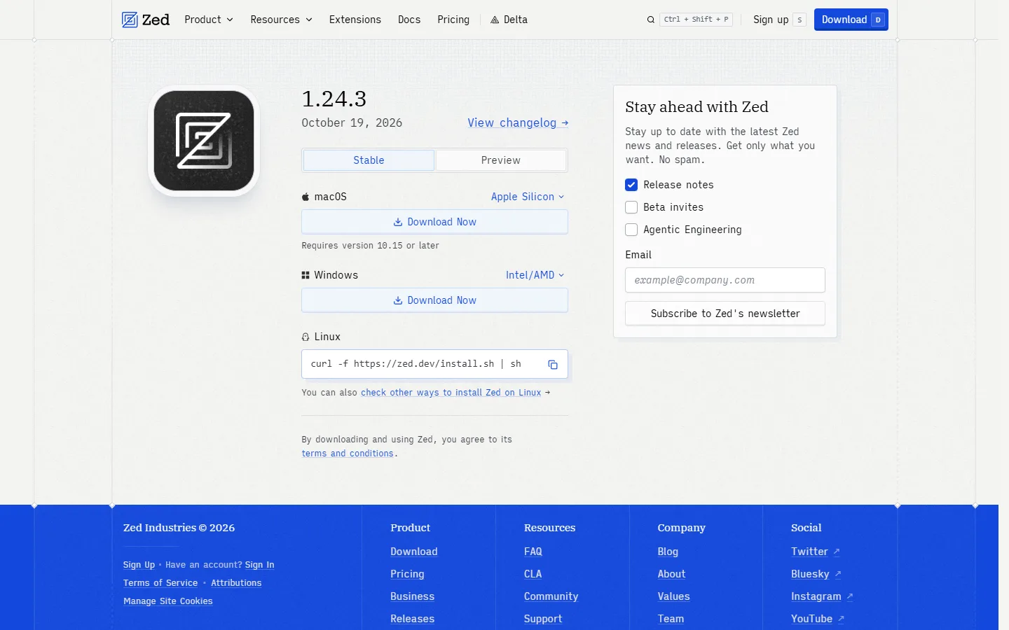Click Subscribe to Zed's newsletter
This screenshot has width=1009, height=630.
pyautogui.click(x=725, y=314)
